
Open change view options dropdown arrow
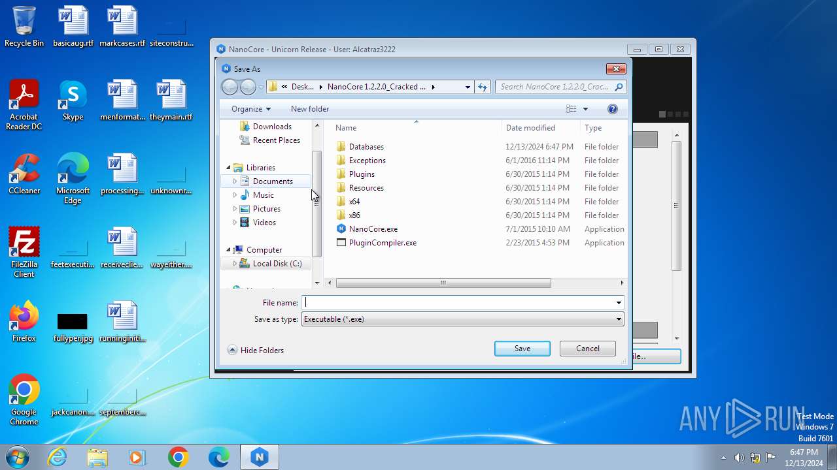point(585,109)
